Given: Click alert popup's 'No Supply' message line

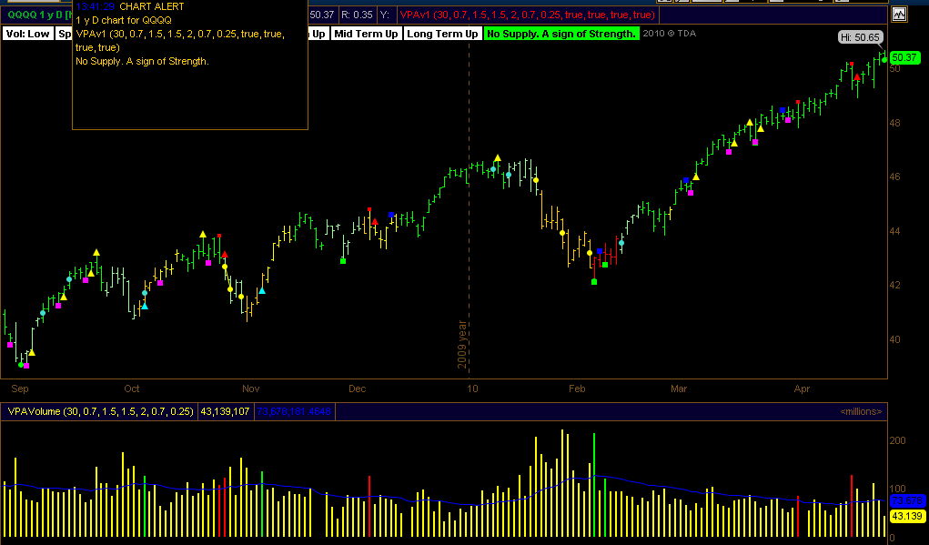Looking at the screenshot, I should click(x=142, y=61).
